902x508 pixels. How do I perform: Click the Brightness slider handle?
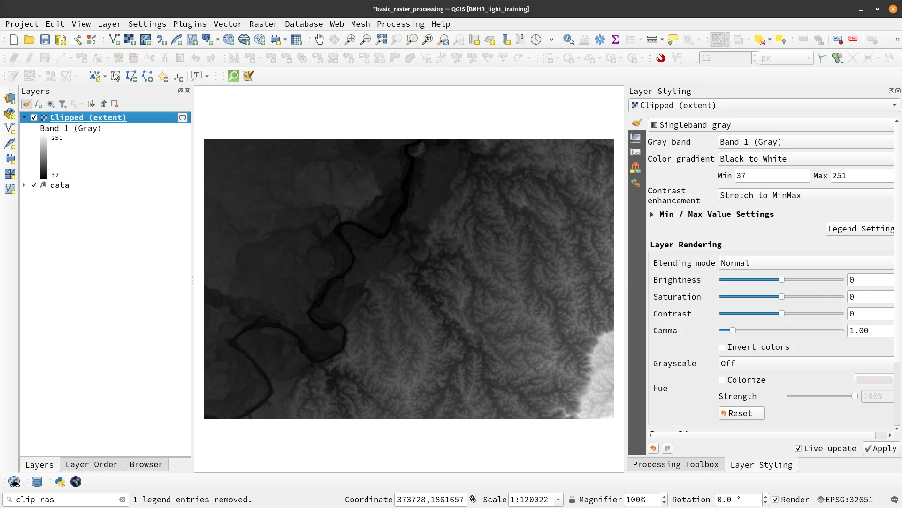coord(781,280)
